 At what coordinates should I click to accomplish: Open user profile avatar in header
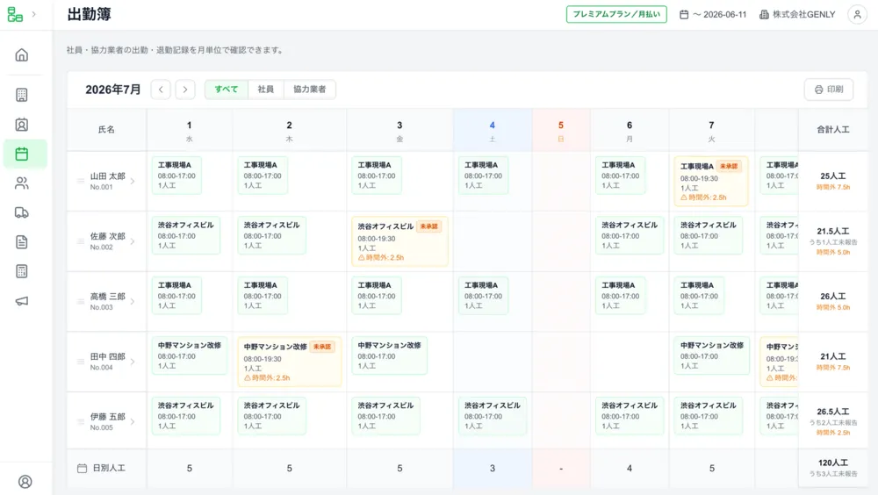[x=857, y=15]
